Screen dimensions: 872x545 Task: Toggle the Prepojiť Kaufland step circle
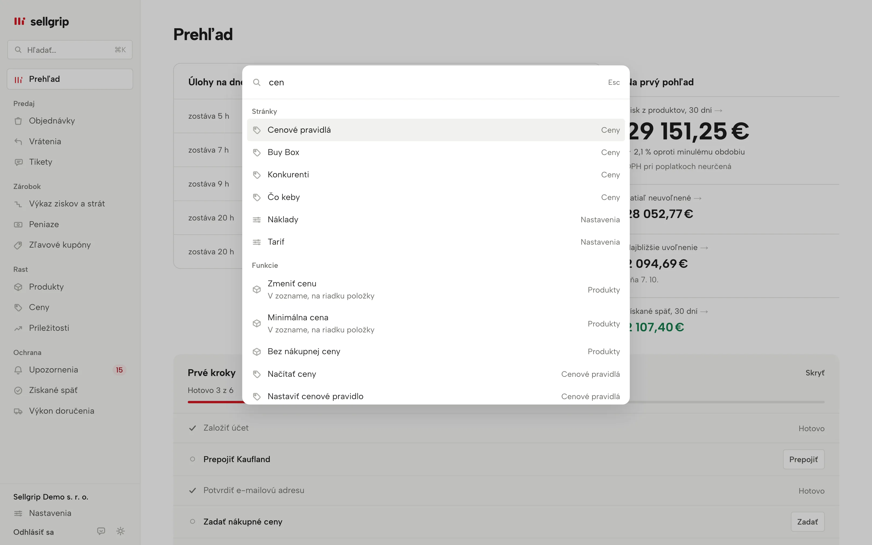tap(192, 459)
